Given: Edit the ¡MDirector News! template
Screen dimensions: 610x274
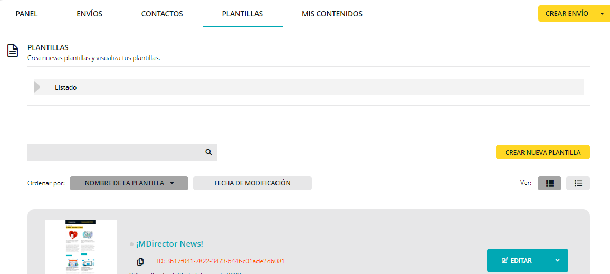Looking at the screenshot, I should point(517,260).
